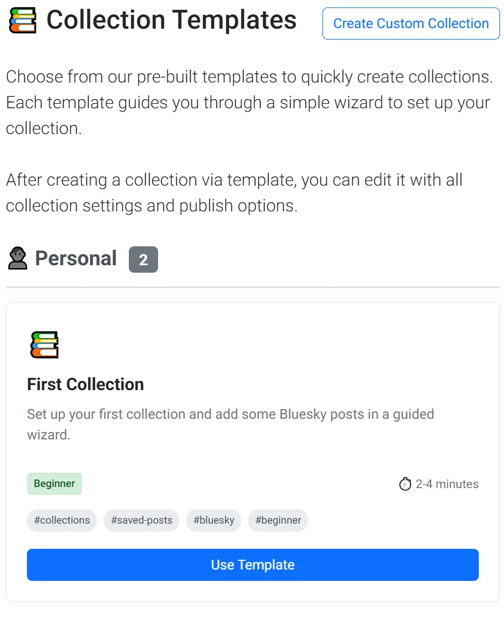504x617 pixels.
Task: Click the intro paragraph about pre-built templates
Action: [249, 103]
